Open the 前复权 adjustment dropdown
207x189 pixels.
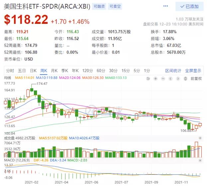point(196,78)
